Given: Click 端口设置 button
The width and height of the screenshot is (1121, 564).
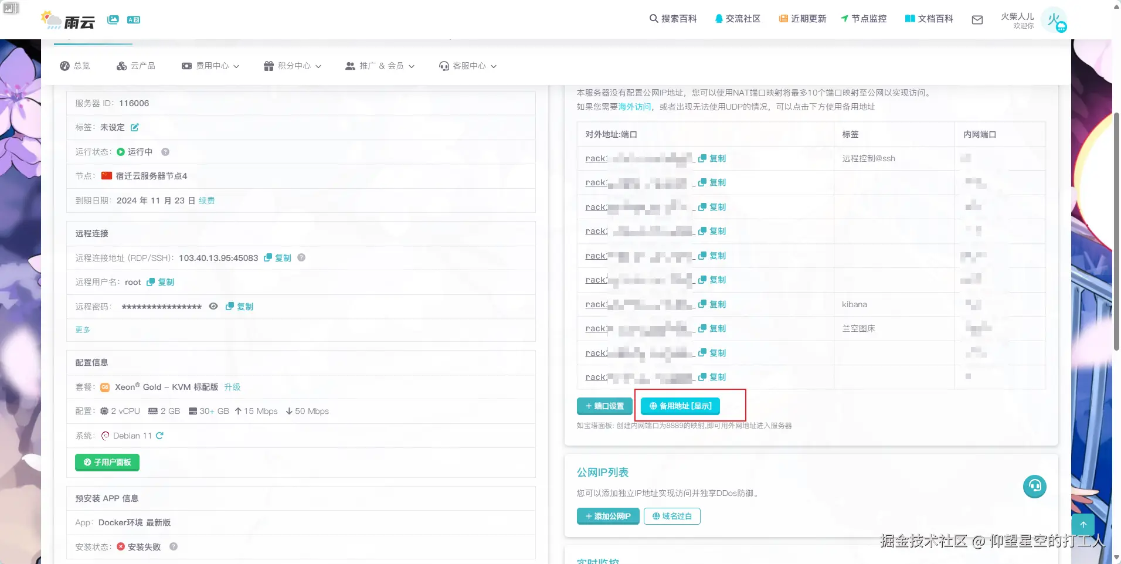Looking at the screenshot, I should [604, 406].
